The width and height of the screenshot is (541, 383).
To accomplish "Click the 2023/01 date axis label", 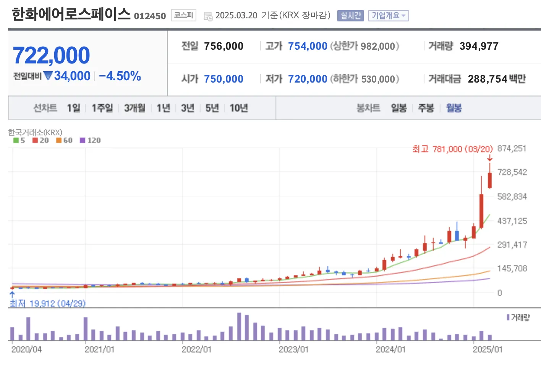I will point(293,349).
